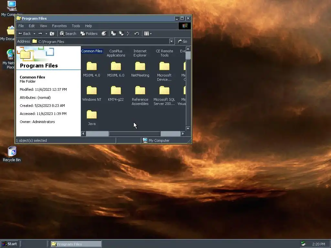Click the horizontal scrollbar right arrow
This screenshot has height=248, width=331.
[x=183, y=133]
